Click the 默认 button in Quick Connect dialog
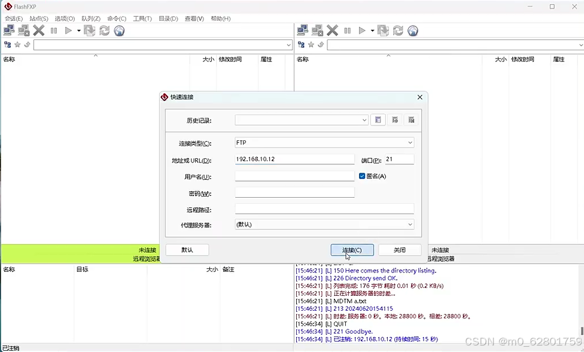 (187, 250)
